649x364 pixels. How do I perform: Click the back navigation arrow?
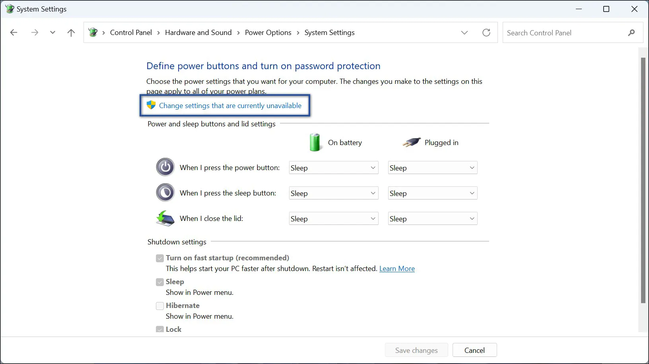click(14, 33)
